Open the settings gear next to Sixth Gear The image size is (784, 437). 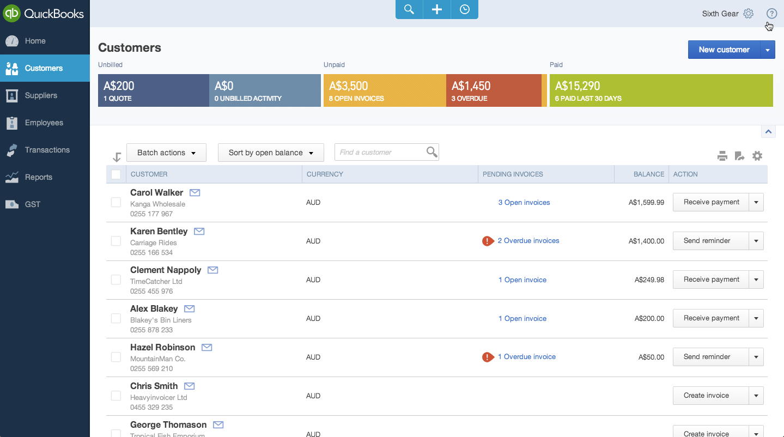(749, 14)
